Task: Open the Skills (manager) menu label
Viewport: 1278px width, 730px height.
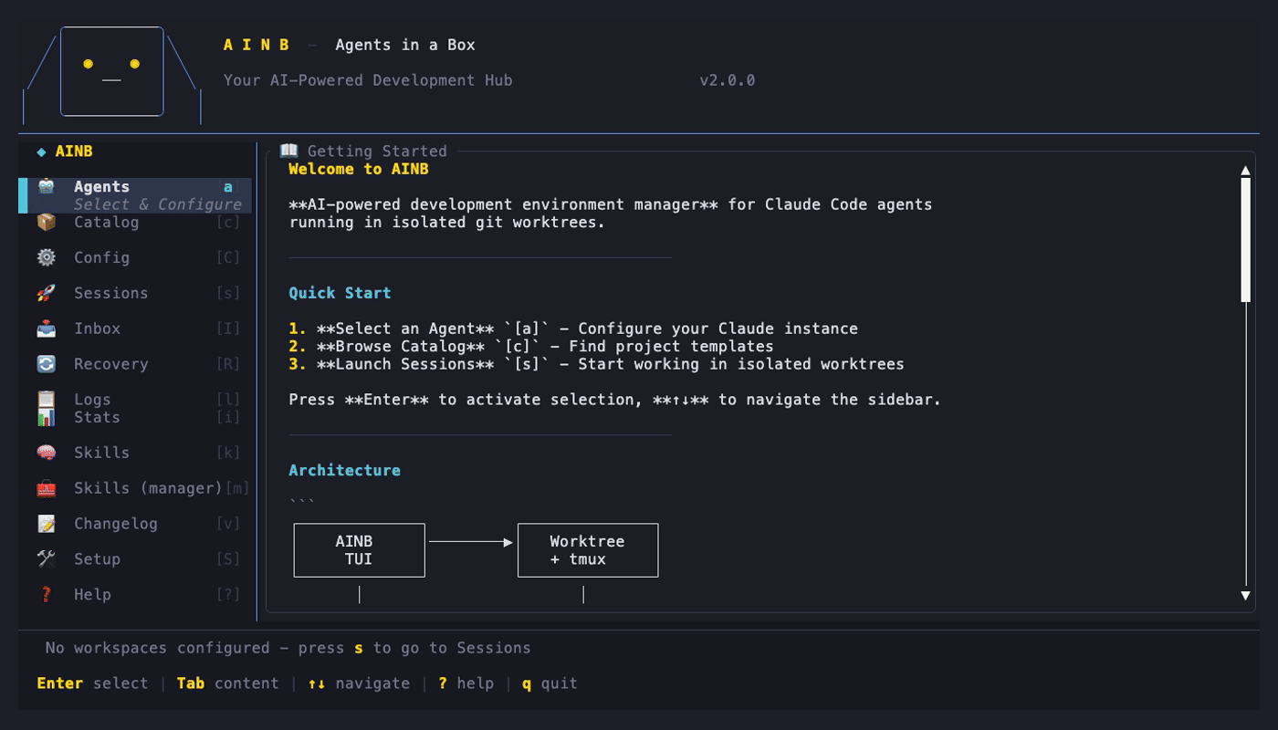Action: pos(149,488)
